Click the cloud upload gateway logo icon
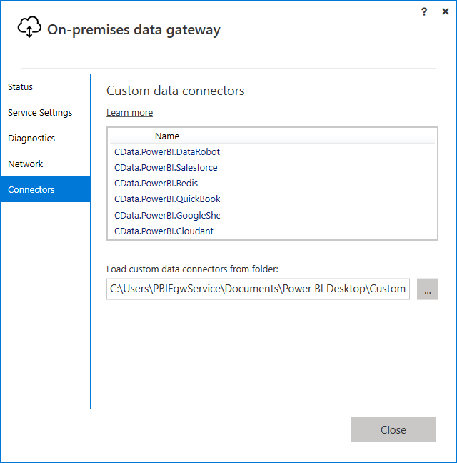 coord(29,27)
